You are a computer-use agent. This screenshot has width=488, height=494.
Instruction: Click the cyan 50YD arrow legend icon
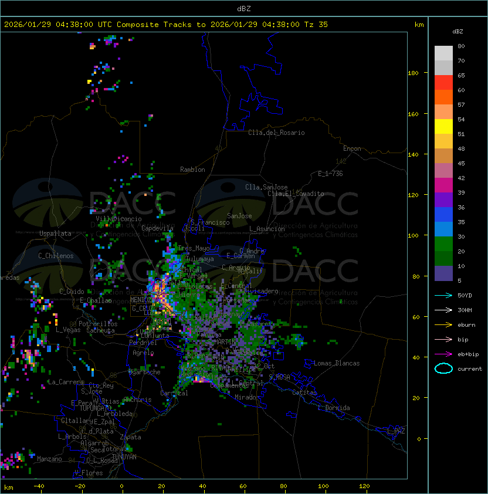click(443, 295)
